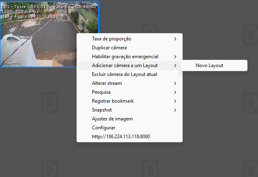Click the chevron next to Alterar stream
The height and width of the screenshot is (177, 258).
click(x=175, y=83)
